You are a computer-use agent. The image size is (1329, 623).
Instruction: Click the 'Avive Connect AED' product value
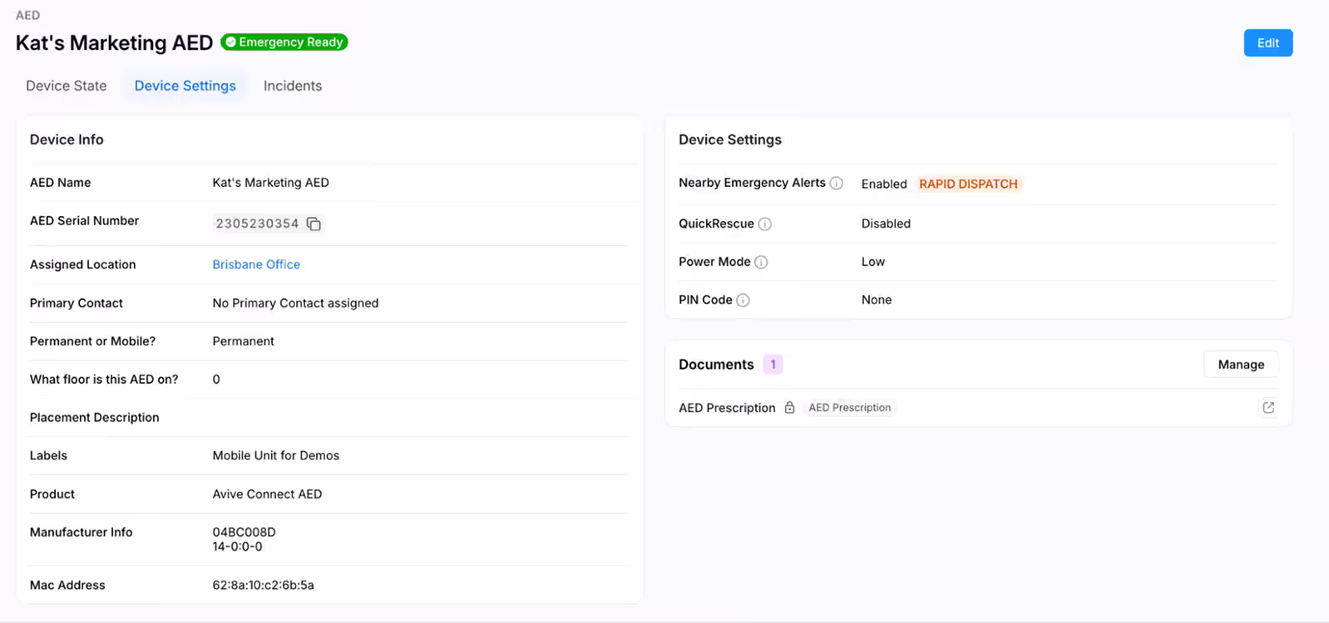coord(267,494)
